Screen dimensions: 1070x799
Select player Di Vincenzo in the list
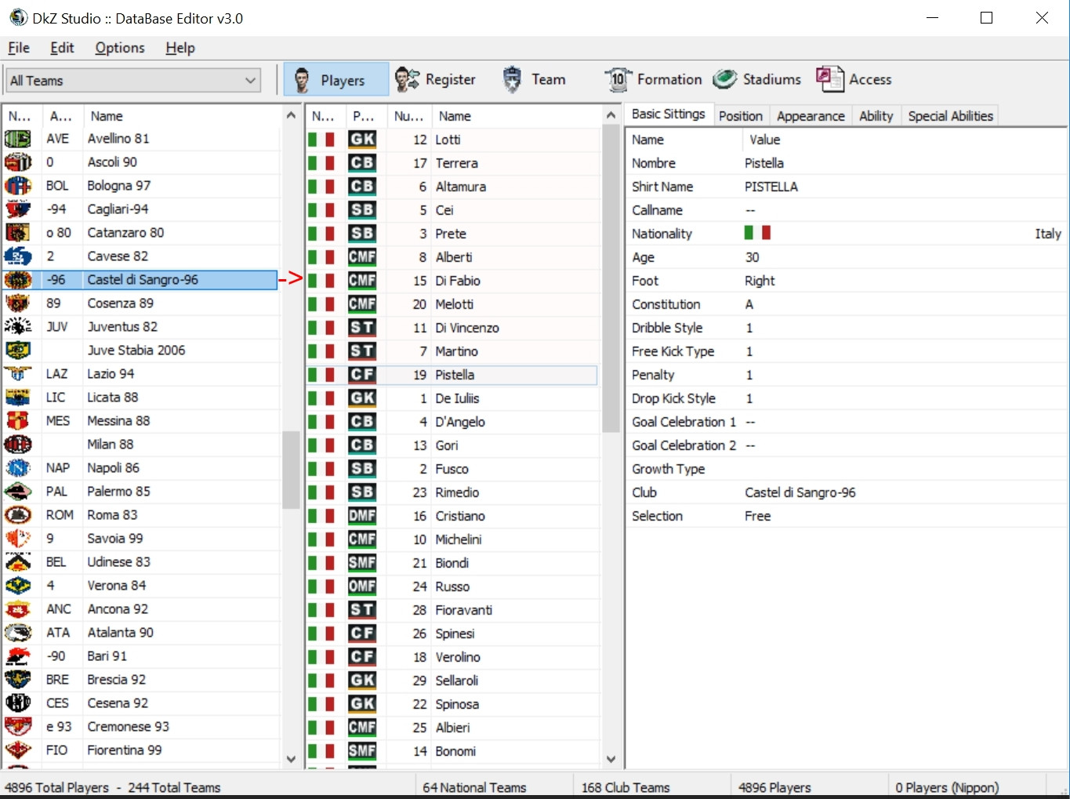(467, 328)
